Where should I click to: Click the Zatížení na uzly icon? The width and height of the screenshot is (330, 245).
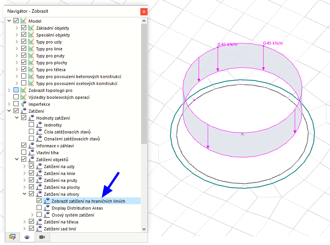click(39, 166)
